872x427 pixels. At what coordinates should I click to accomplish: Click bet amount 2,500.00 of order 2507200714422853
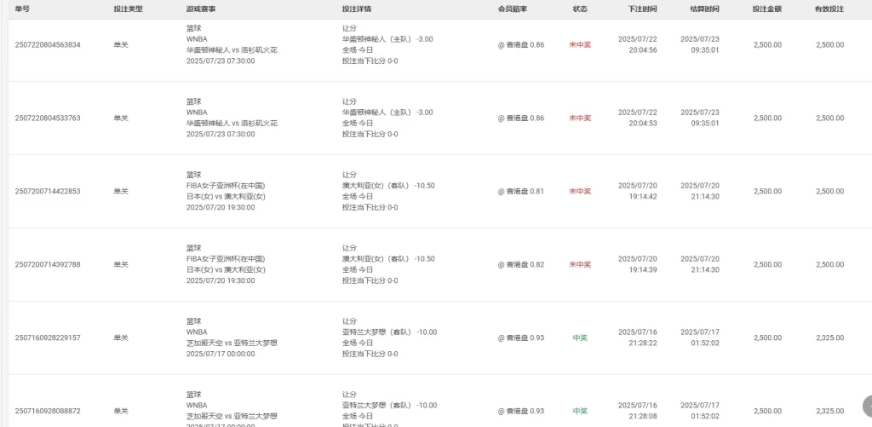click(767, 192)
